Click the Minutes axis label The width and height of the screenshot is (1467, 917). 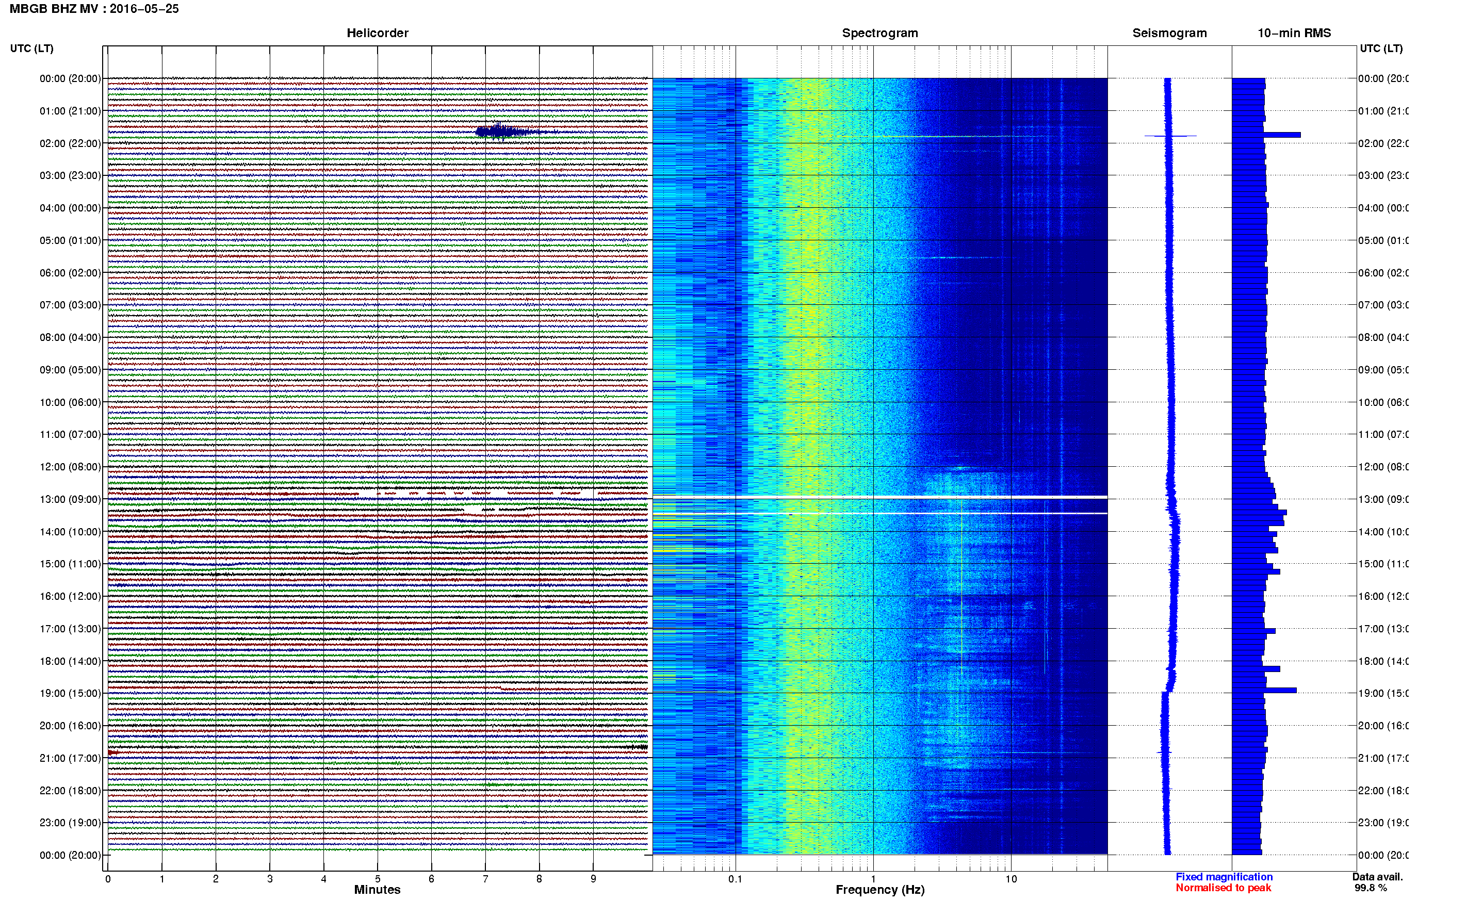(x=377, y=890)
